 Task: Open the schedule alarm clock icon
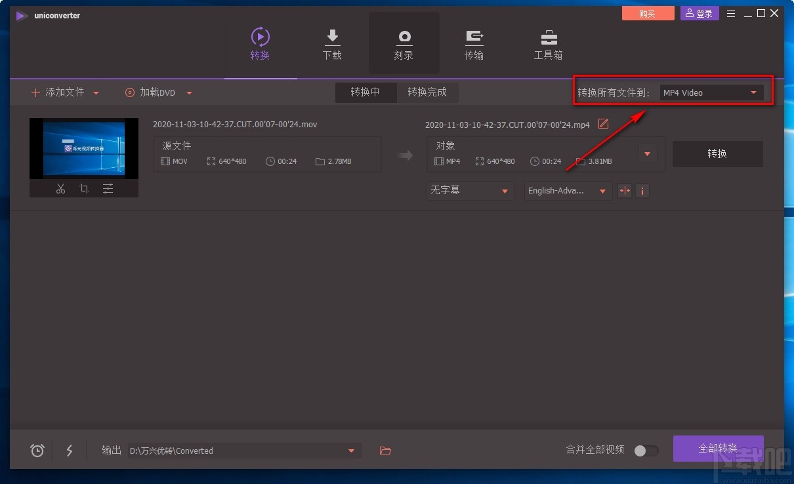coord(37,451)
